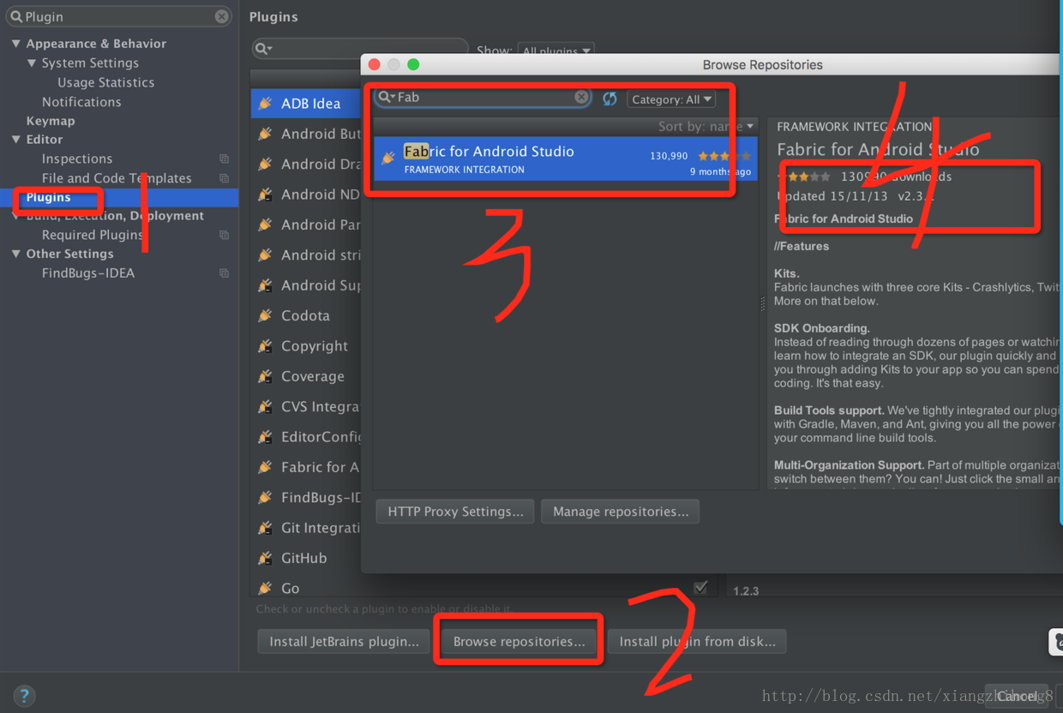The image size is (1063, 713).
Task: Open the Sort by name dropdown
Action: coord(706,126)
